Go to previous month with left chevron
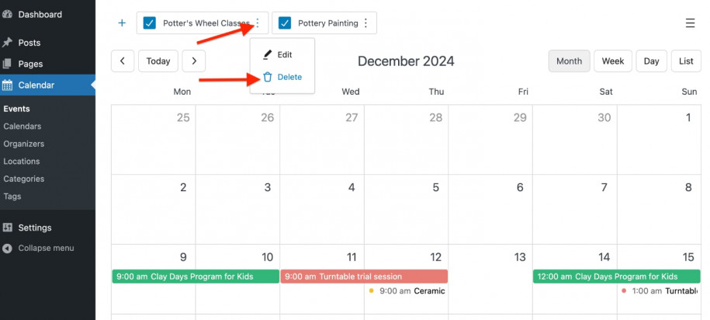 tap(123, 61)
